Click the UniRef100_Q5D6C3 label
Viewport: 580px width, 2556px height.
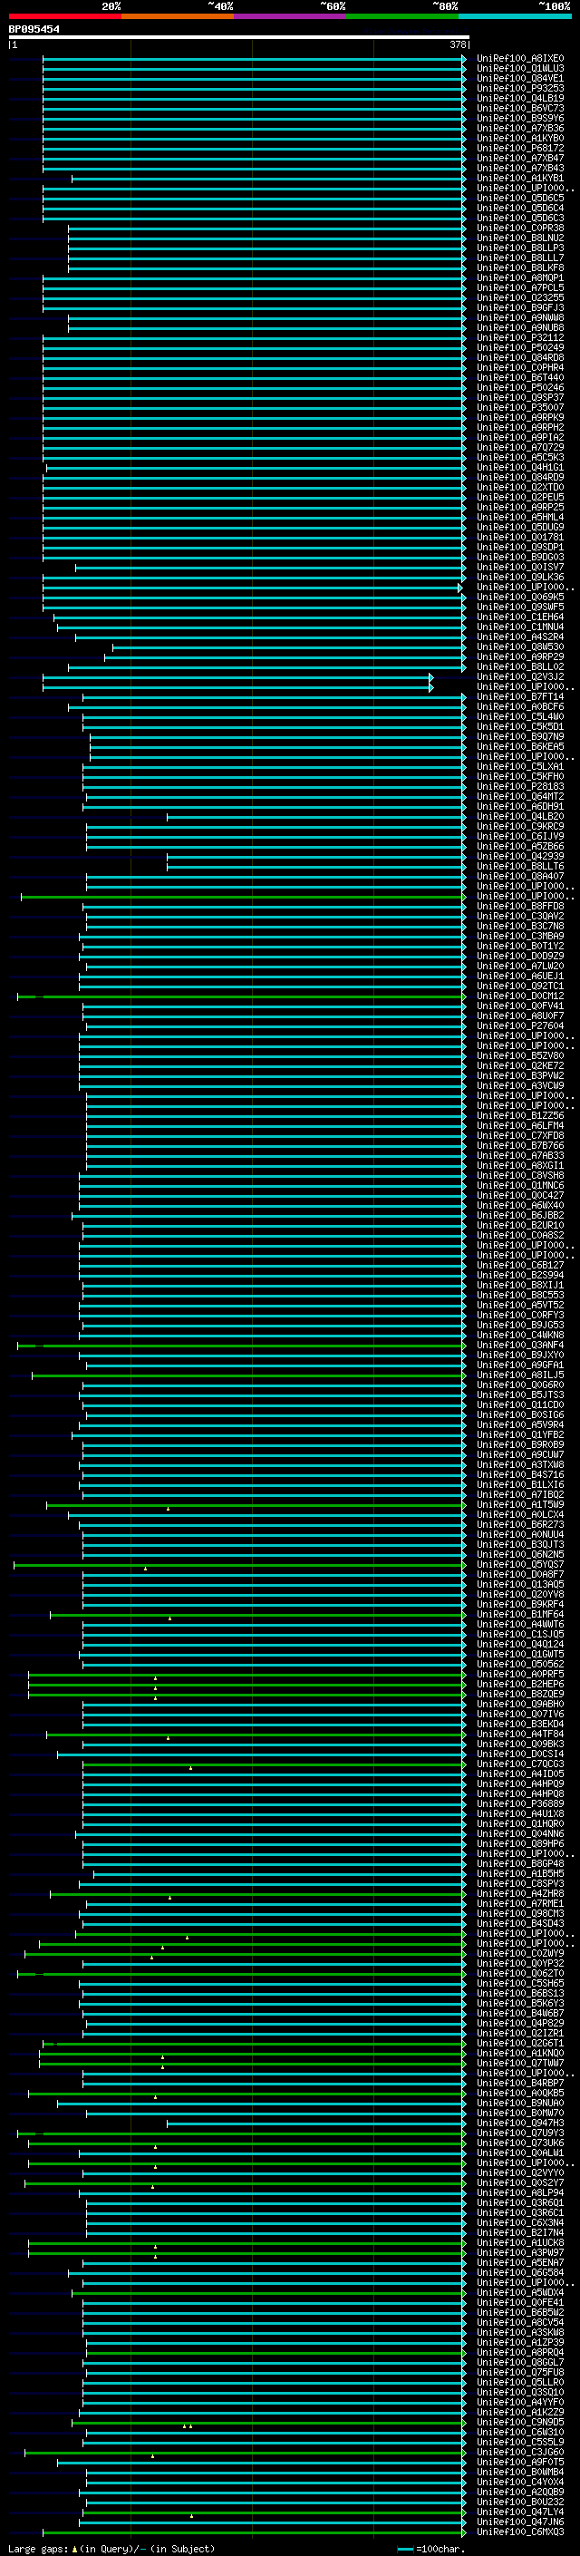click(519, 219)
